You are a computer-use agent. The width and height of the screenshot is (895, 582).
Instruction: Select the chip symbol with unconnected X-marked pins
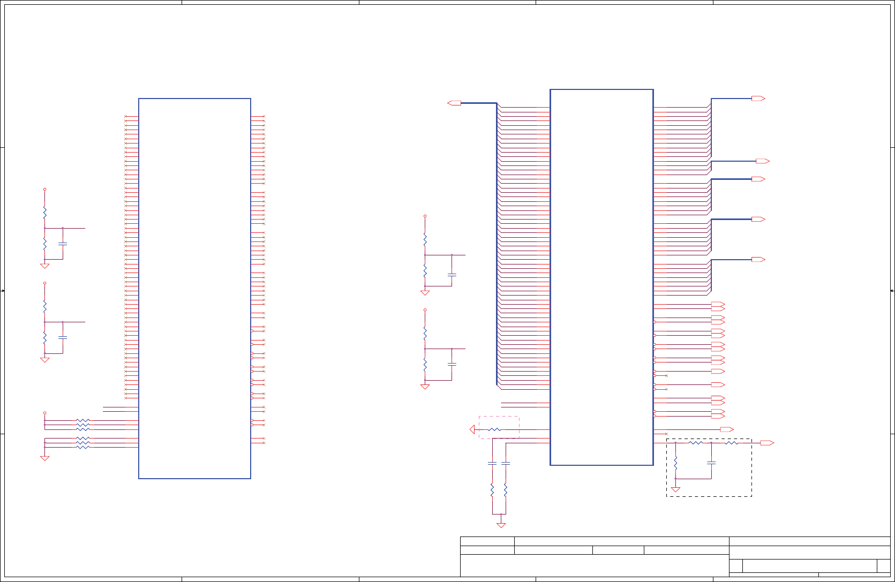tap(194, 288)
